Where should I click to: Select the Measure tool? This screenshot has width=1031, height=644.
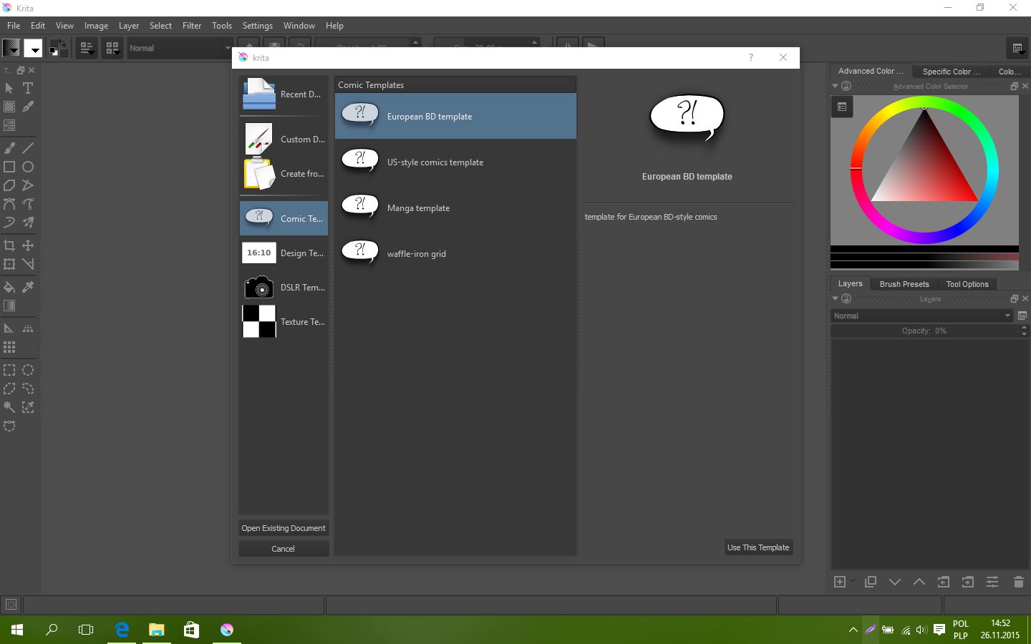tap(28, 264)
